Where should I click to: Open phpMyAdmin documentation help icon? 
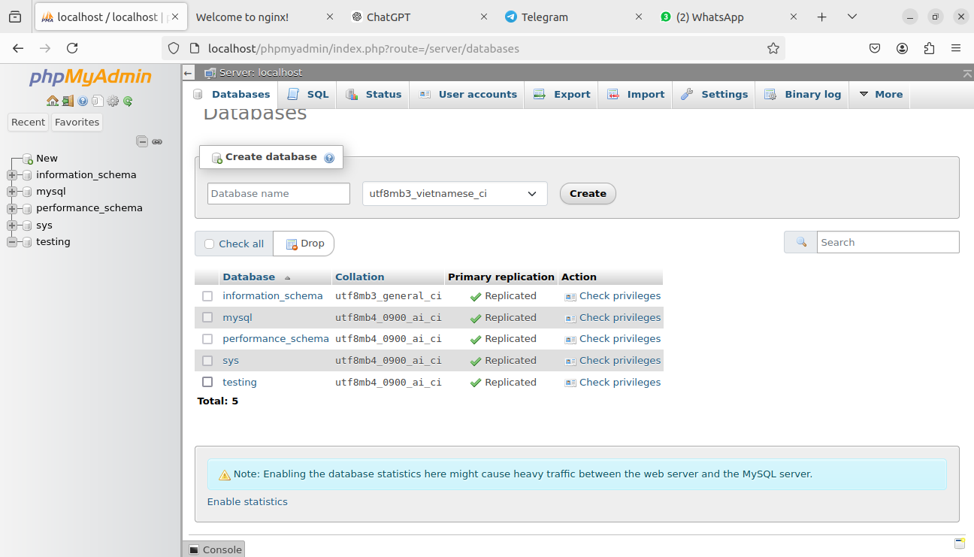pos(83,101)
